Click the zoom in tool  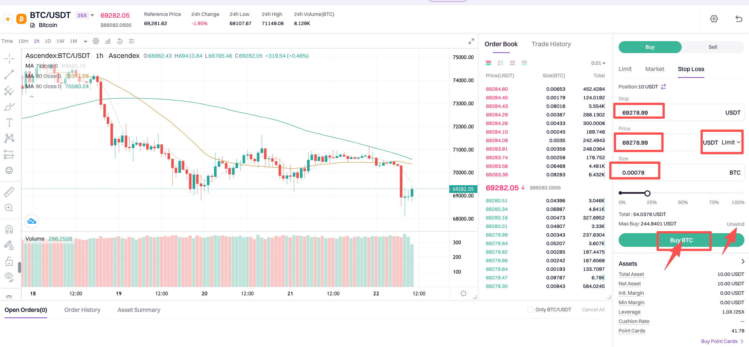point(9,208)
